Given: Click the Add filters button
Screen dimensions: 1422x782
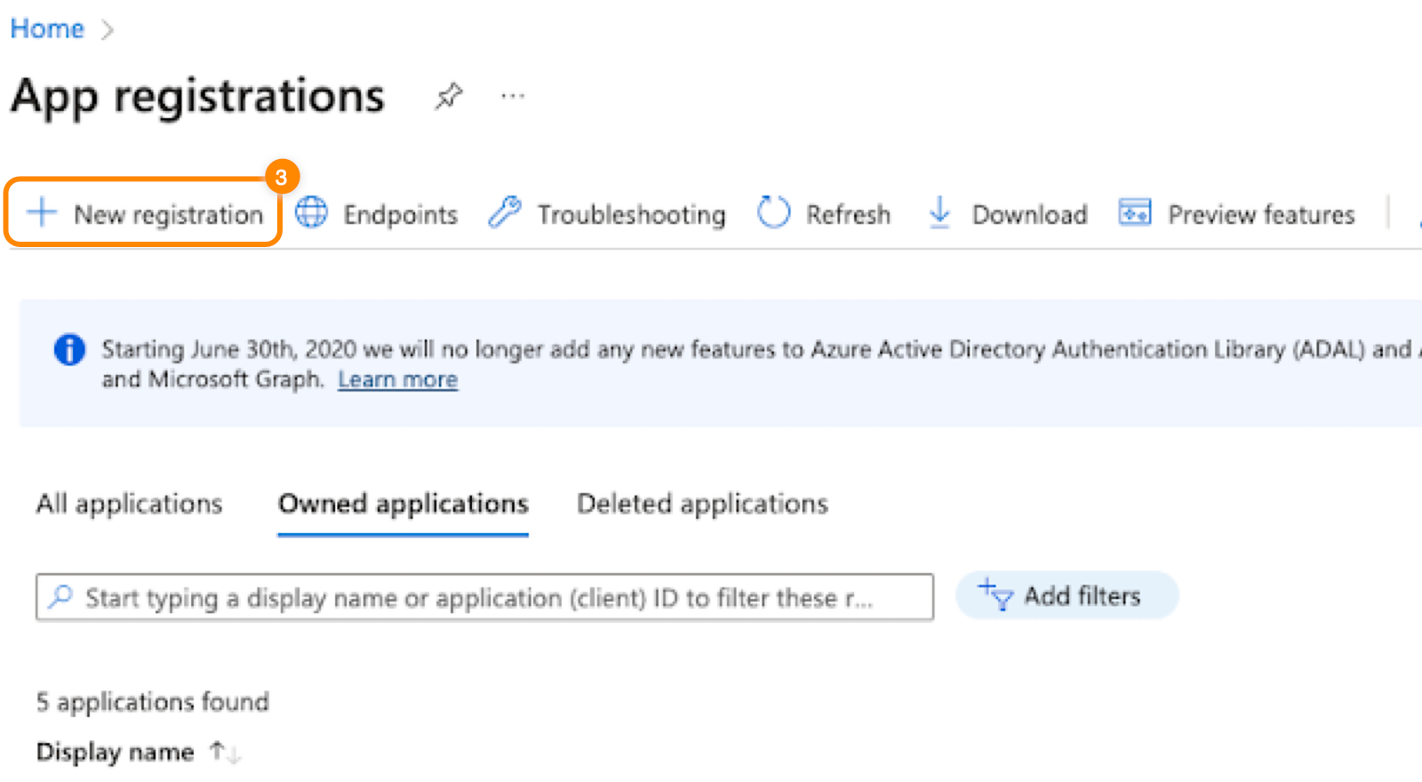Looking at the screenshot, I should [1067, 594].
